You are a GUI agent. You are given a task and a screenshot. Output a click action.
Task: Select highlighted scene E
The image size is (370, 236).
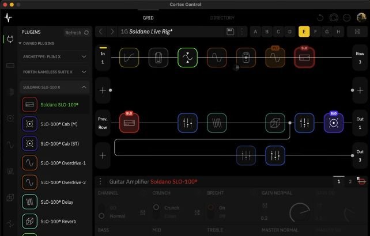[x=304, y=32]
